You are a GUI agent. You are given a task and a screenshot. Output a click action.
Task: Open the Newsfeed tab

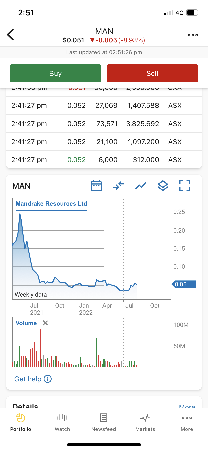click(x=104, y=422)
